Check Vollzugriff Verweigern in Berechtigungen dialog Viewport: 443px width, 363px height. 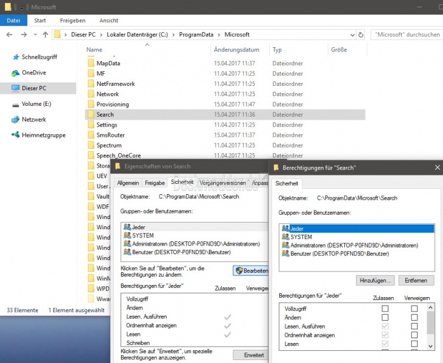coord(414,309)
